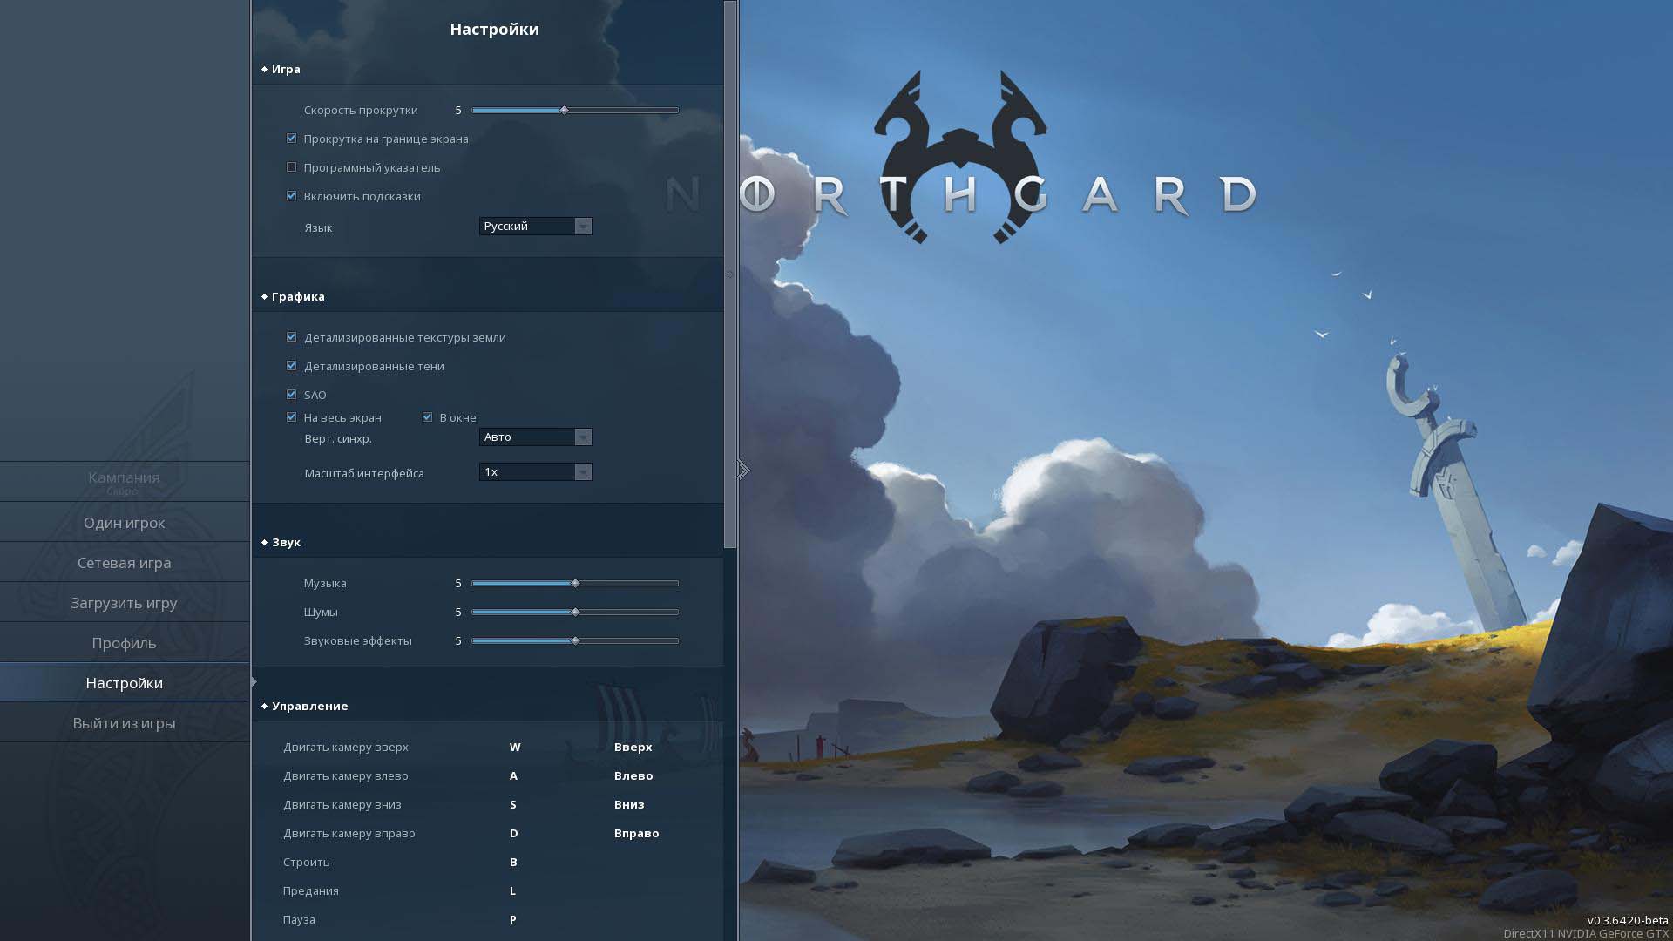The width and height of the screenshot is (1673, 941).
Task: Toggle Прокрутка на границе экрана checkbox
Action: (291, 139)
